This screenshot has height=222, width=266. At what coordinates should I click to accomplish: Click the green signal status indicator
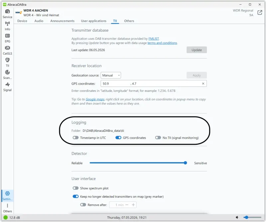coord(6,217)
